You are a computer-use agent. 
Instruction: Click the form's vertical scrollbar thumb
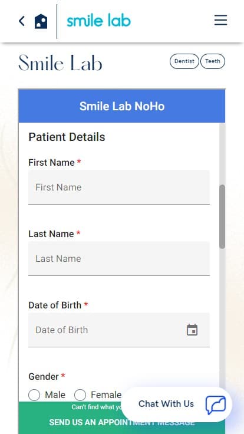[x=222, y=217]
